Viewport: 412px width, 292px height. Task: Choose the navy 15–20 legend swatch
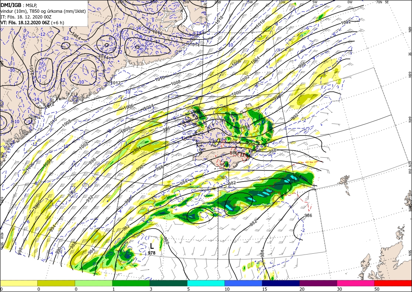tap(281, 283)
